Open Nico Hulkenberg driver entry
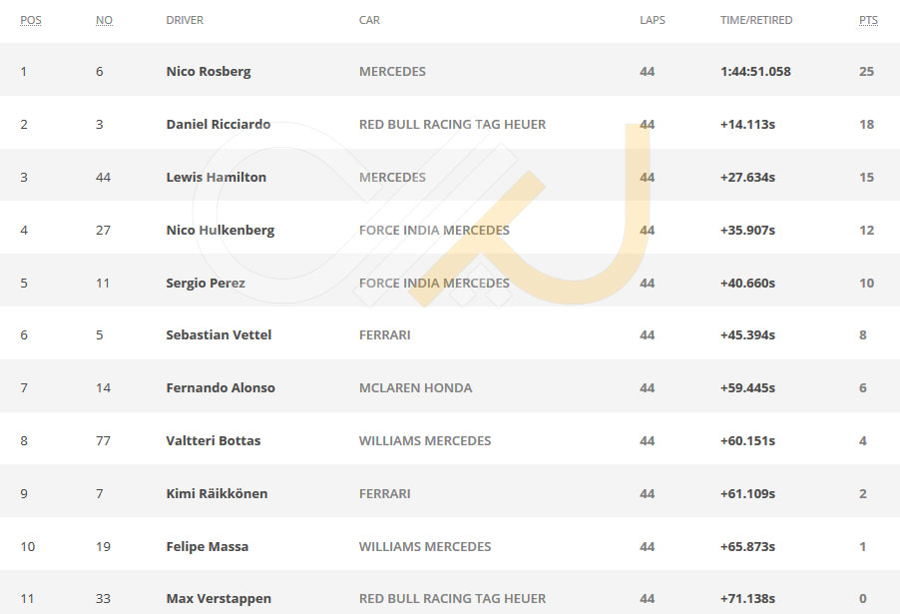 click(220, 230)
